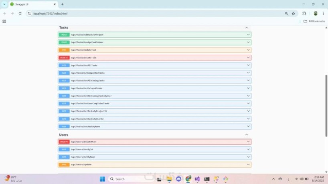This screenshot has width=328, height=184.
Task: Open the Terminal taskbar icon
Action: [207, 179]
